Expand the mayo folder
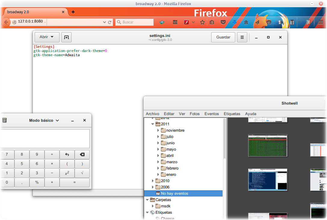Screen dimensions: 327x220 (158, 149)
